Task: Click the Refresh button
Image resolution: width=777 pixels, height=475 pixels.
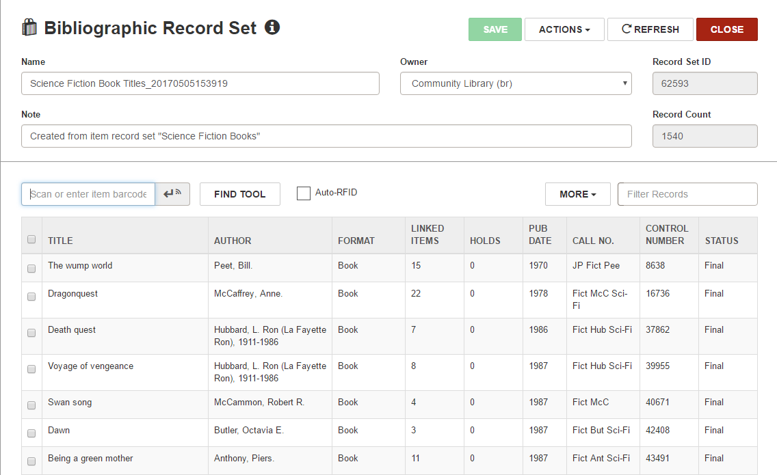Action: coord(650,29)
